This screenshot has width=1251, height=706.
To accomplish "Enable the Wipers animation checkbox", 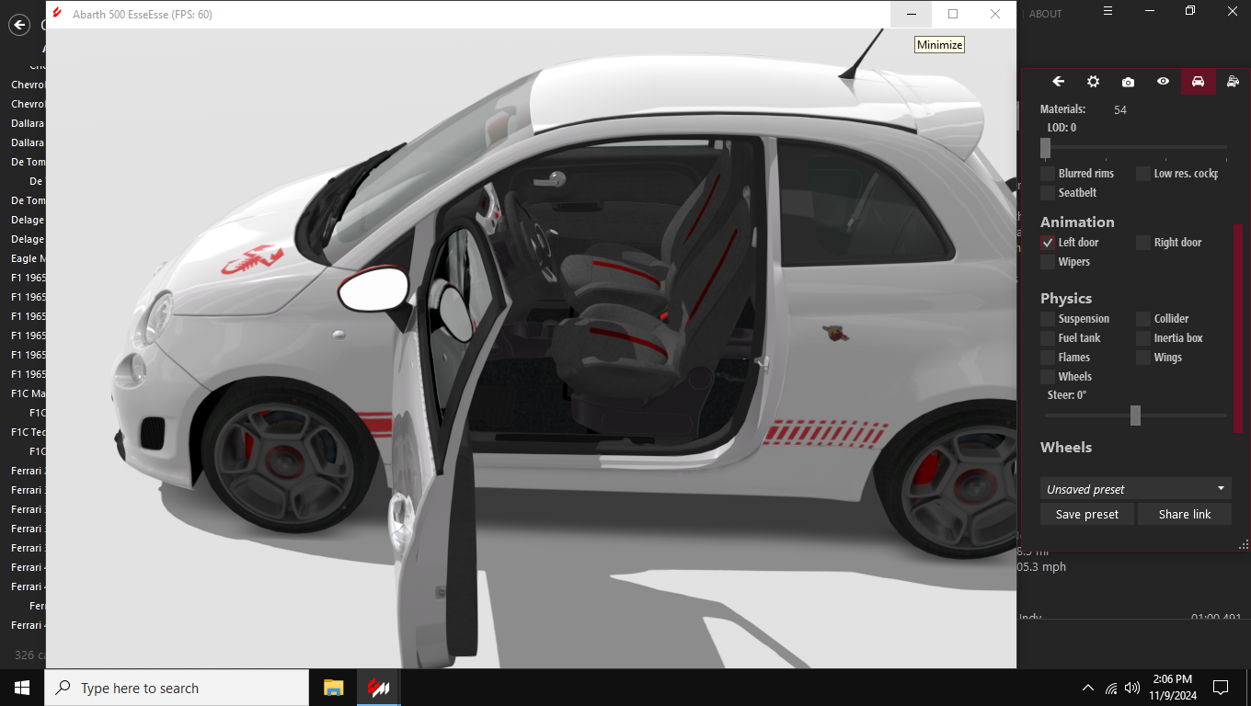I will coord(1048,262).
